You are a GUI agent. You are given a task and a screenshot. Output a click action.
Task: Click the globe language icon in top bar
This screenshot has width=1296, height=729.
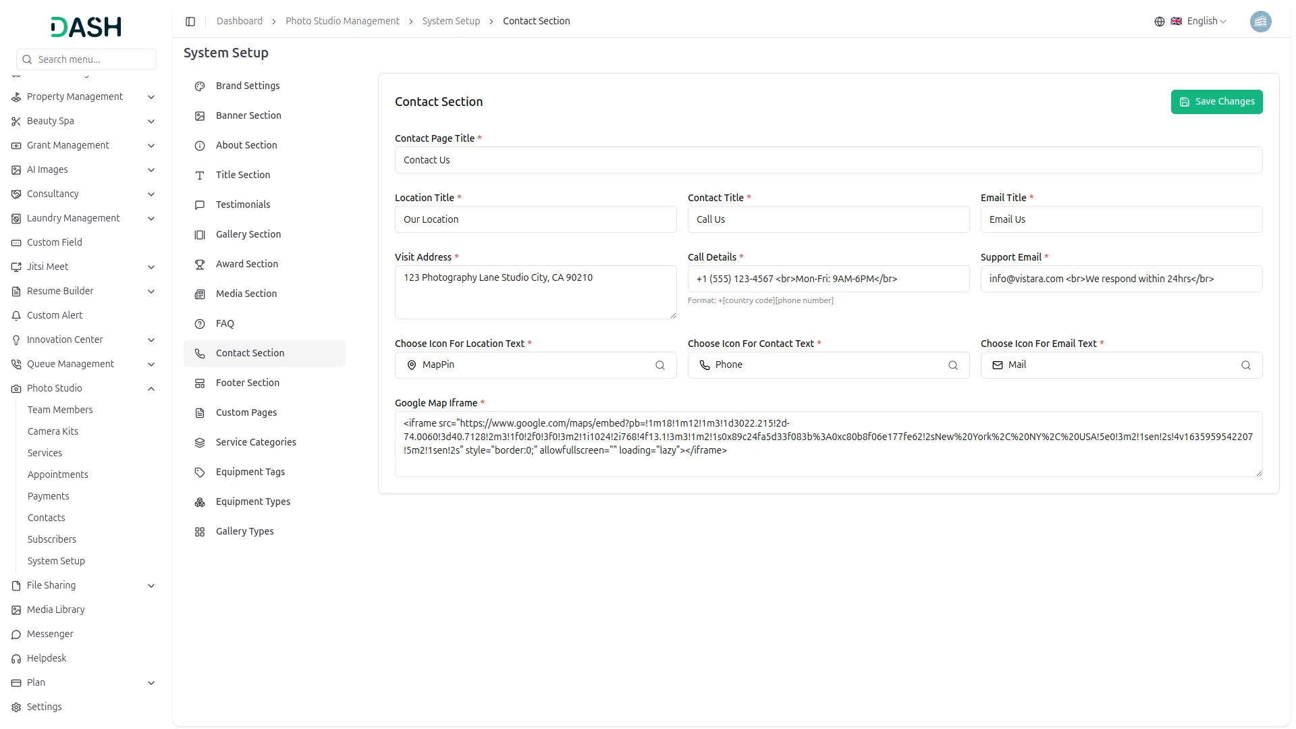pos(1160,21)
